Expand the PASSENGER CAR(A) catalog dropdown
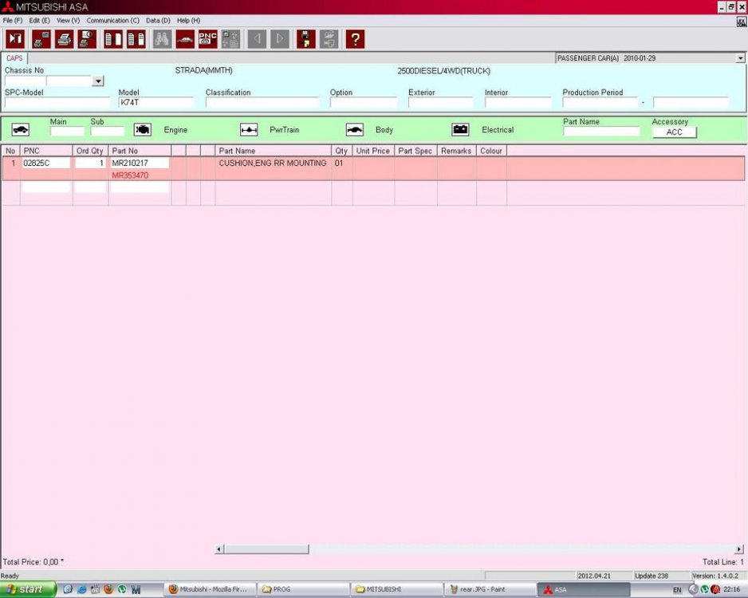748x598 pixels. click(740, 58)
